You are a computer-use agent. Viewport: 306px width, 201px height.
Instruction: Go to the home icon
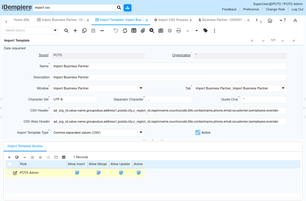coord(270,21)
